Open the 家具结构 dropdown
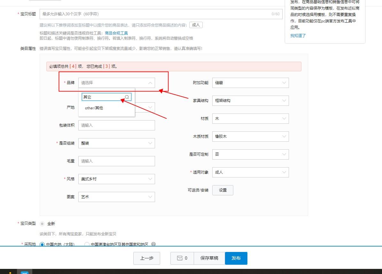 pyautogui.click(x=250, y=101)
